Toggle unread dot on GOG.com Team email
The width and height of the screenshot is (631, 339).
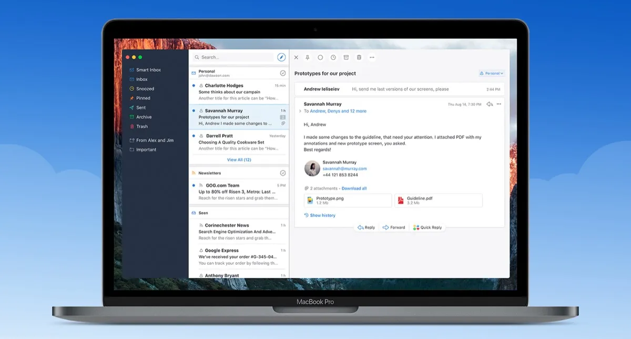click(194, 185)
